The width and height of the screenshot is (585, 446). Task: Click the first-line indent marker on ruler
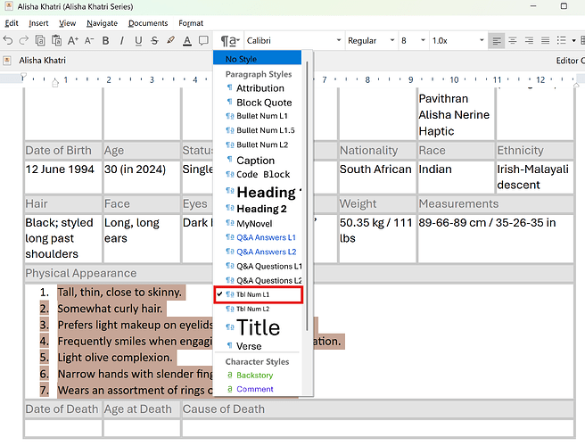(x=23, y=77)
